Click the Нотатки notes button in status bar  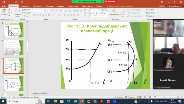pos(118,97)
